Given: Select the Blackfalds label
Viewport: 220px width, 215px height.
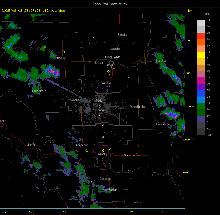Looking at the screenshot, I should [113, 57].
